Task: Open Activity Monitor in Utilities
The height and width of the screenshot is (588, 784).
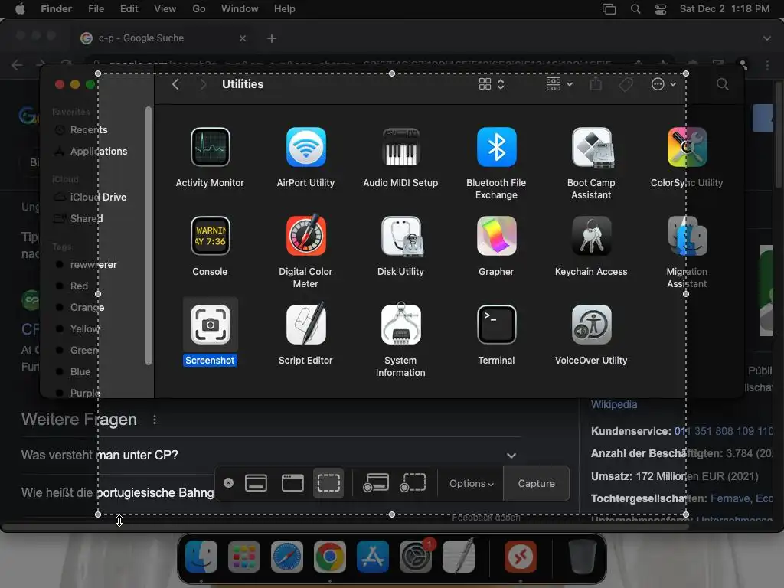Action: coord(210,147)
